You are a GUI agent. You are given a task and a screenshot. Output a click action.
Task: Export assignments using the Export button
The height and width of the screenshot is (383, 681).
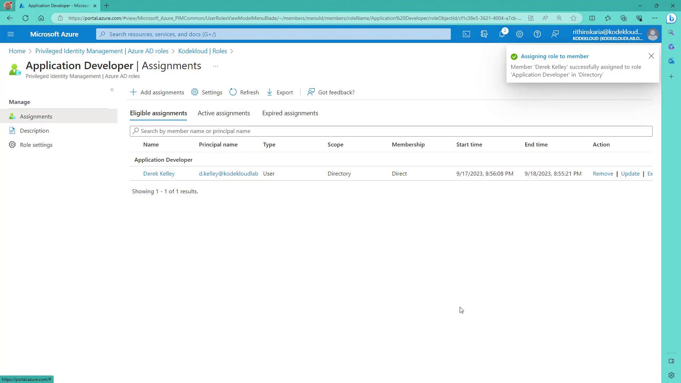(280, 92)
